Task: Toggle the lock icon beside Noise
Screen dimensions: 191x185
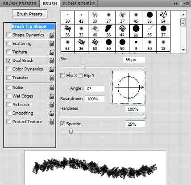Action: pos(52,88)
